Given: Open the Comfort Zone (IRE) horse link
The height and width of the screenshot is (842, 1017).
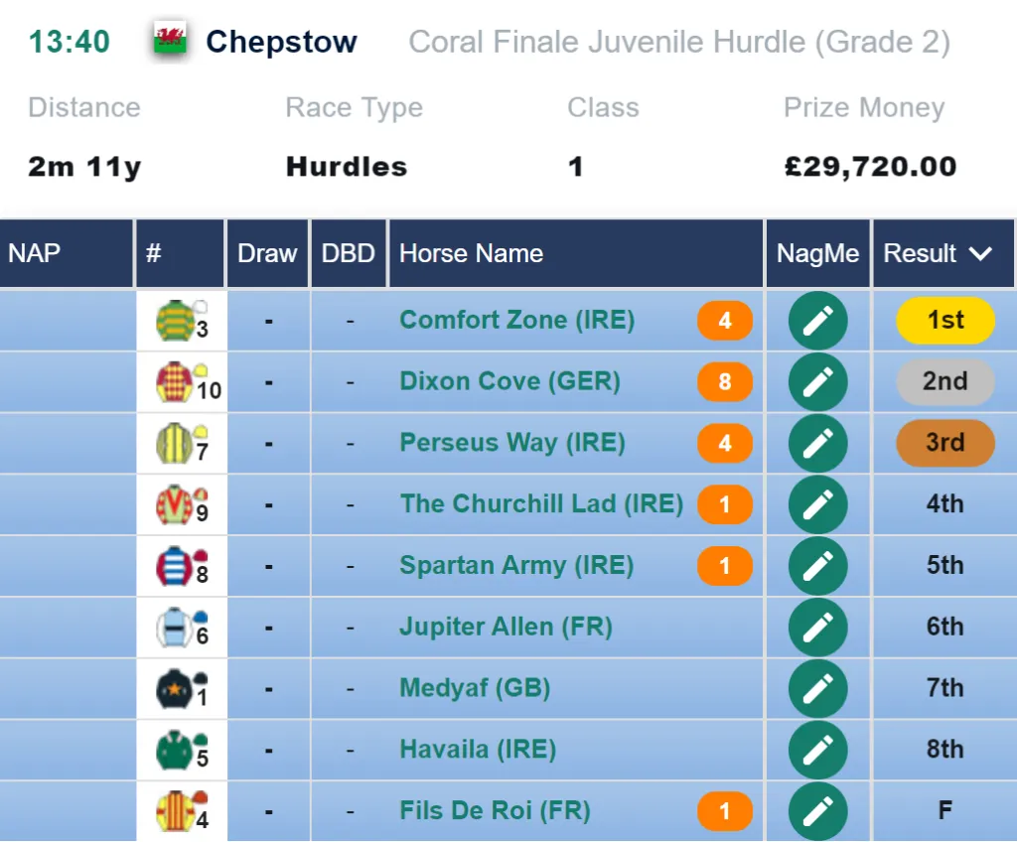Looking at the screenshot, I should coord(516,320).
